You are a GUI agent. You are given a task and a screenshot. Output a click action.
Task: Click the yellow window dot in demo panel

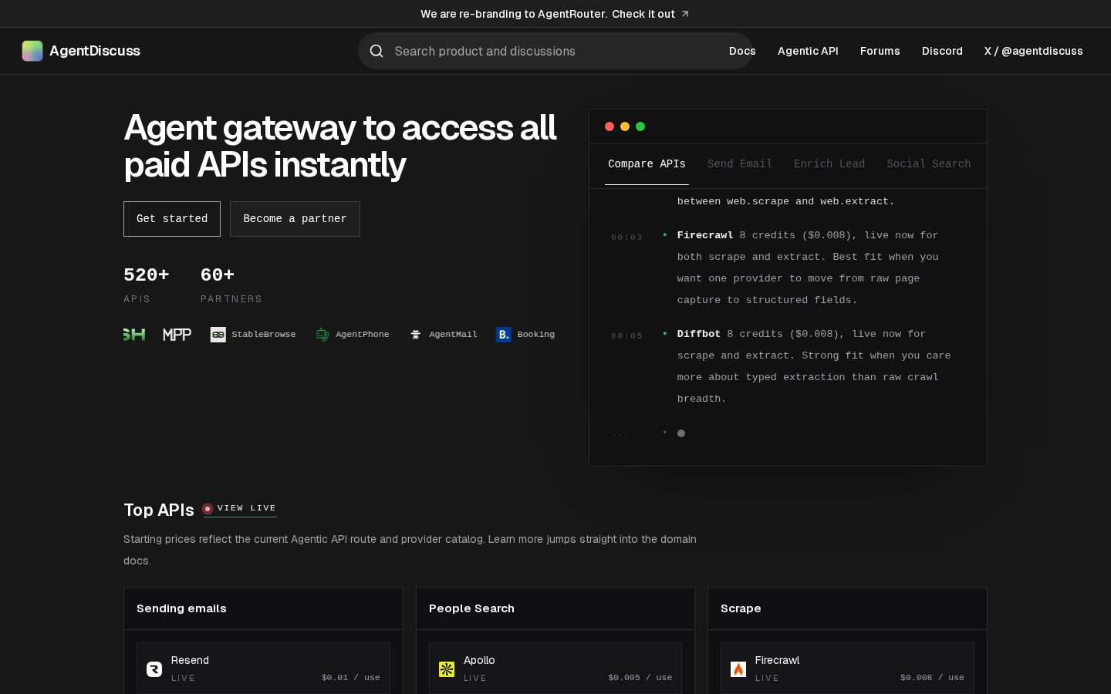[625, 126]
